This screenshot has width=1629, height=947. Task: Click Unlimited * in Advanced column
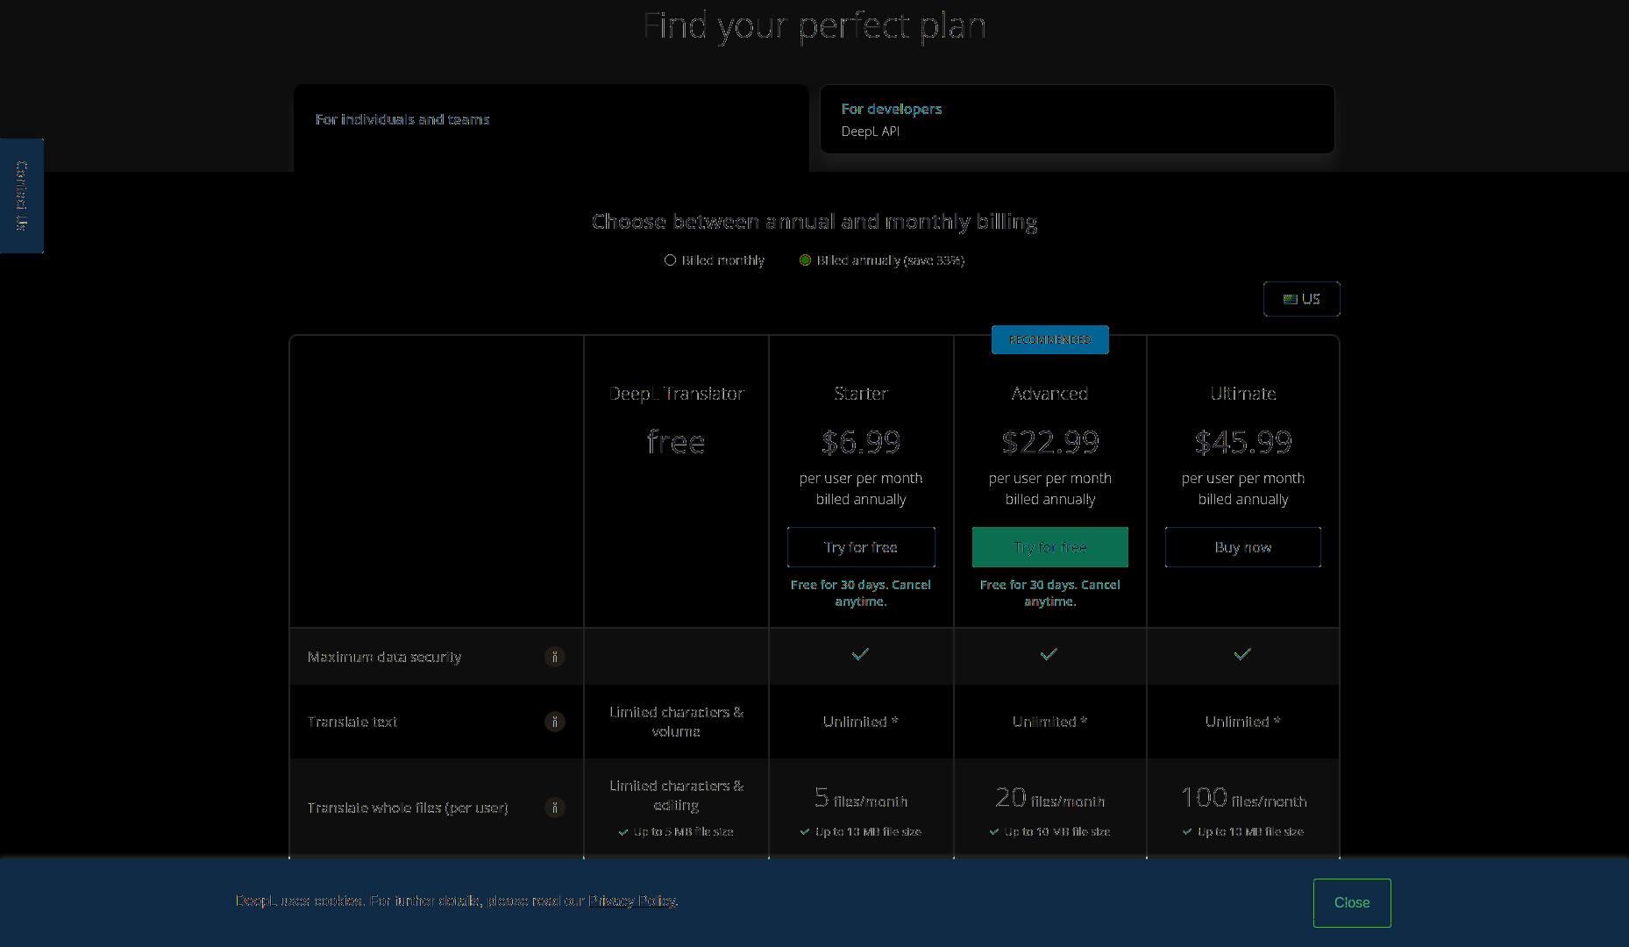tap(1049, 722)
